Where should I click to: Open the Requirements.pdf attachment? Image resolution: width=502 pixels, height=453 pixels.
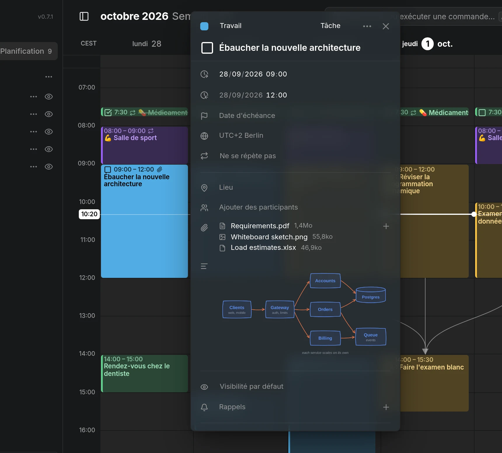(x=260, y=226)
